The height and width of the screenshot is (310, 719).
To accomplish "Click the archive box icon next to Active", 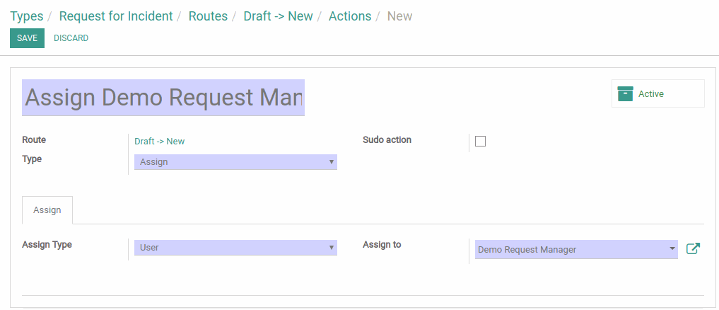I will click(x=625, y=93).
